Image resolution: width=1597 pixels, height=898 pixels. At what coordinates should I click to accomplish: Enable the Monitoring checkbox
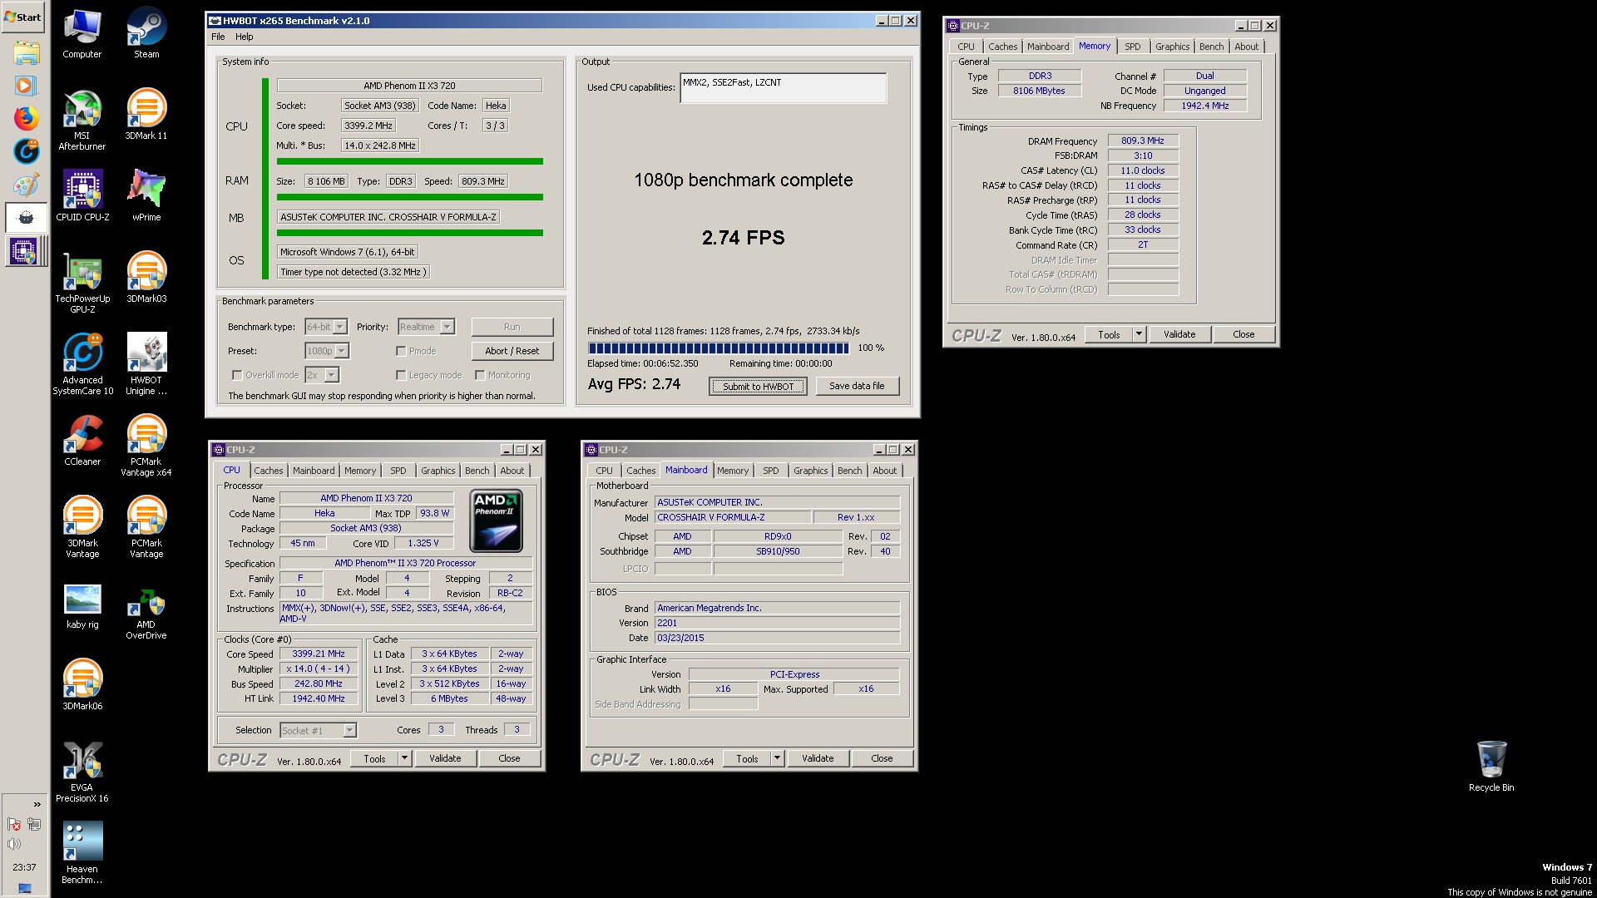480,375
